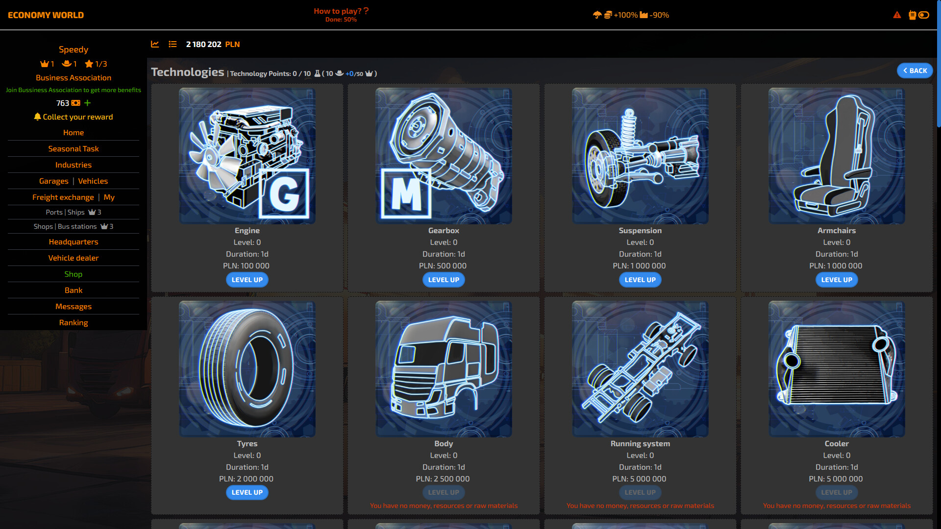The height and width of the screenshot is (529, 941).
Task: Click the red warning triangle icon
Action: 897,15
